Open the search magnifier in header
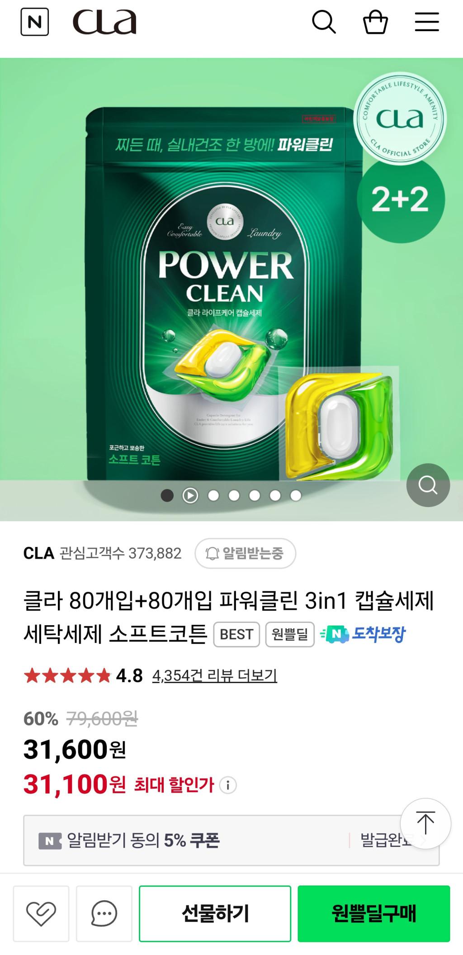 (x=324, y=22)
